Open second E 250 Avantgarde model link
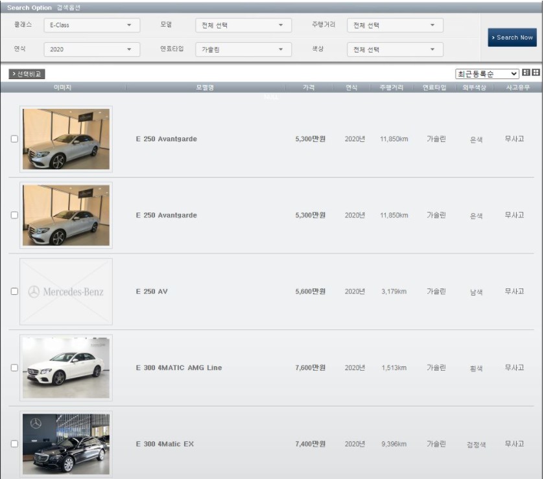 (166, 215)
